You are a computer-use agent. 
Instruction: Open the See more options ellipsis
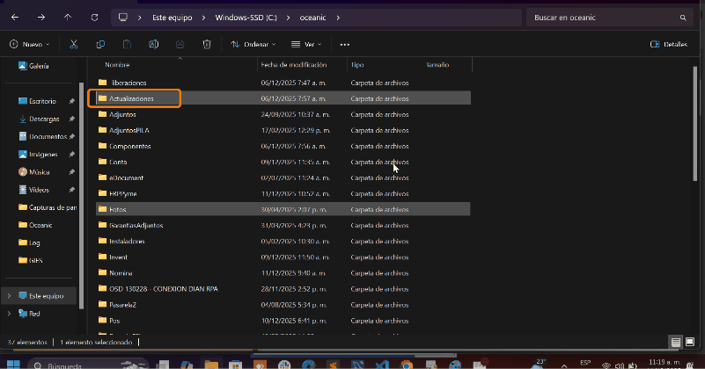(x=344, y=44)
